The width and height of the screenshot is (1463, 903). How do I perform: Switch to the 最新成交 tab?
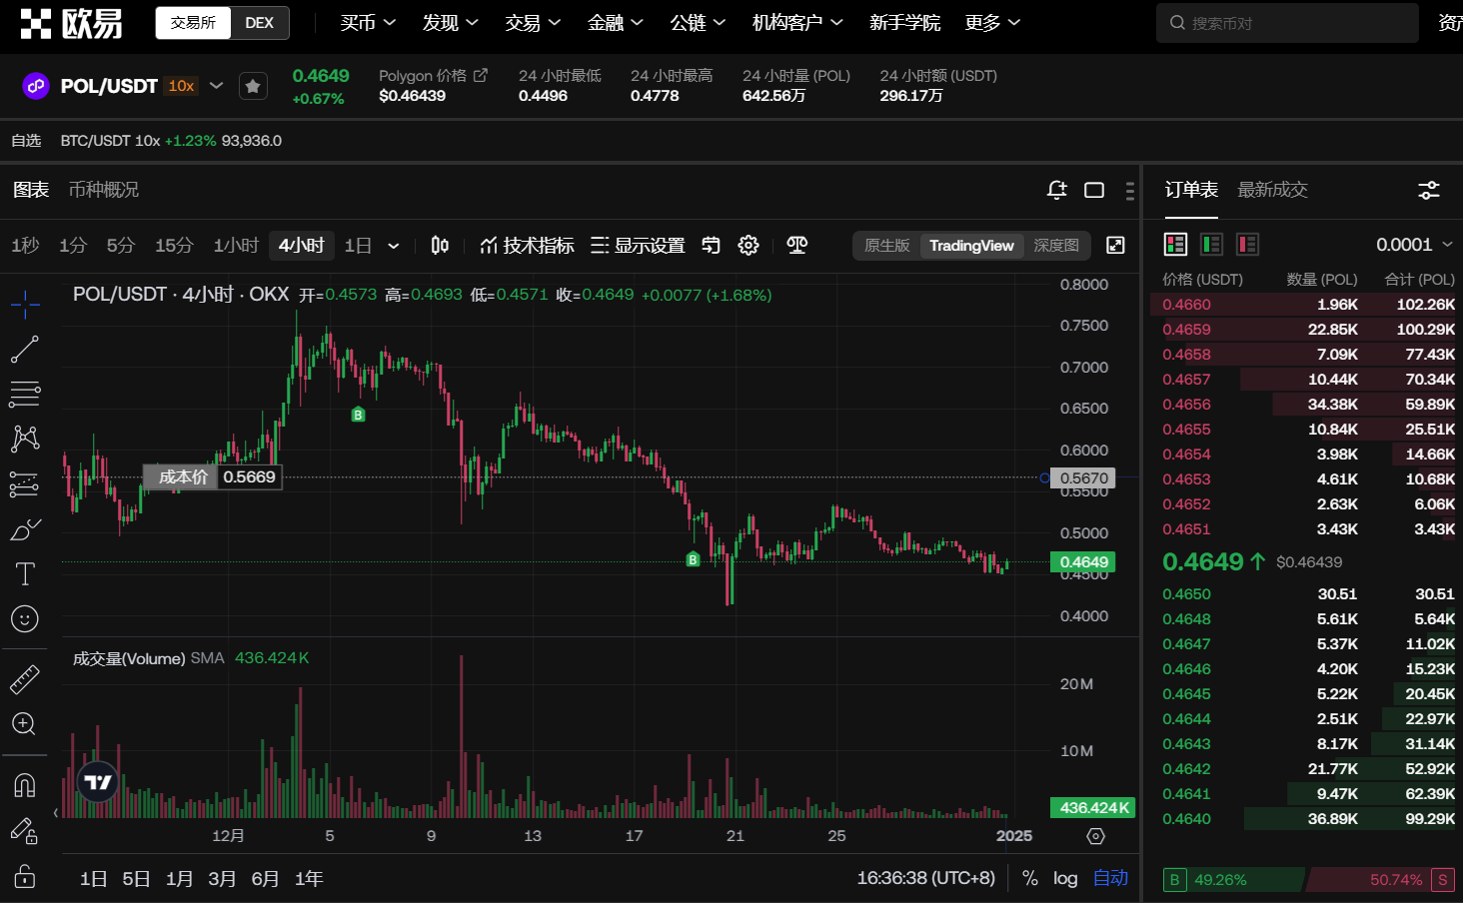(x=1272, y=190)
